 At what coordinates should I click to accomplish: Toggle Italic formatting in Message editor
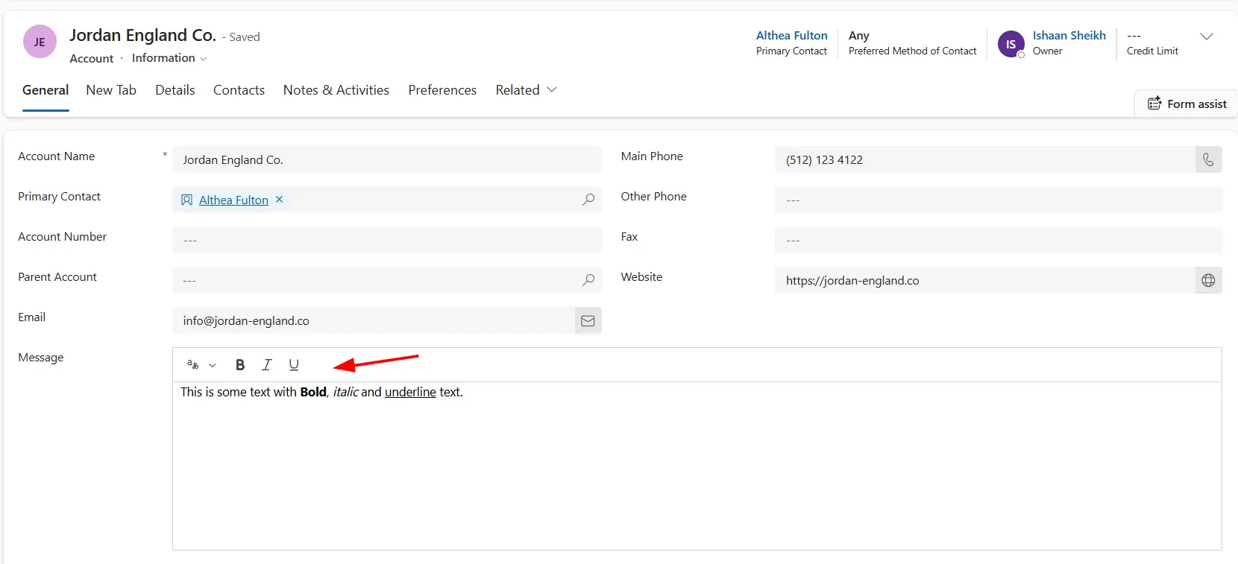pos(267,365)
